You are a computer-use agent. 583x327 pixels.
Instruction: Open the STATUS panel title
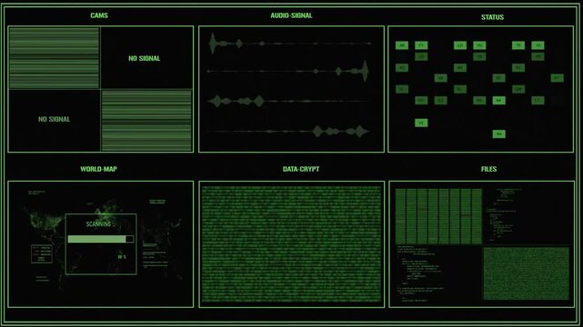pos(492,17)
